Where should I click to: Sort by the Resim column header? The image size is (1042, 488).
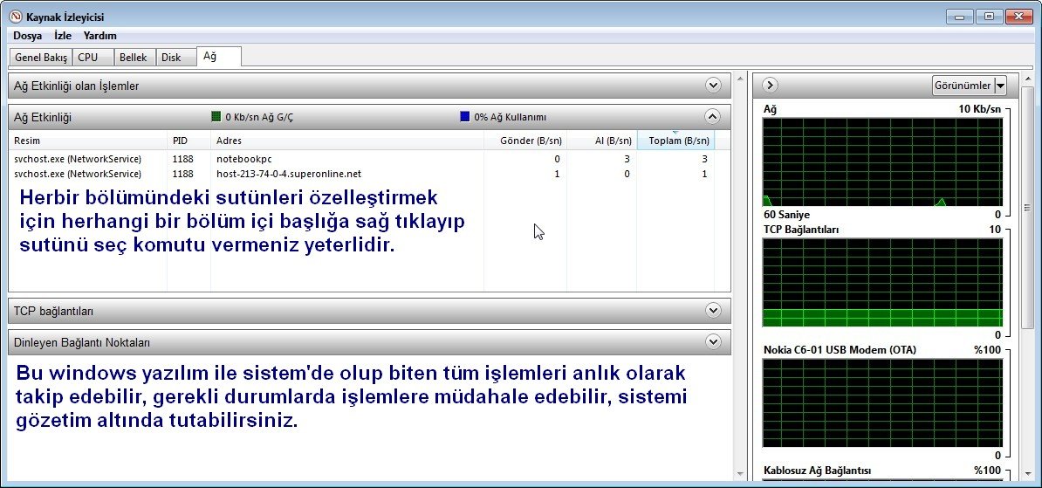[x=88, y=141]
